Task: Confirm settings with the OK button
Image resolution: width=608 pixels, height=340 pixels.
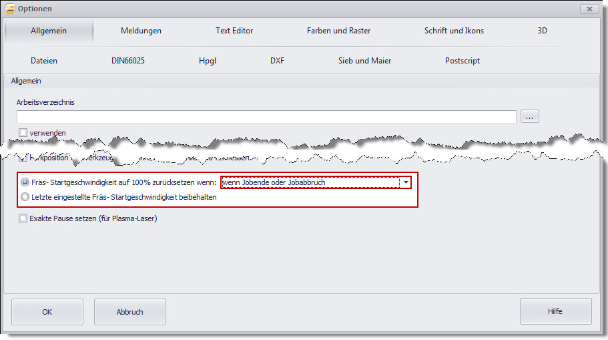Action: click(47, 311)
